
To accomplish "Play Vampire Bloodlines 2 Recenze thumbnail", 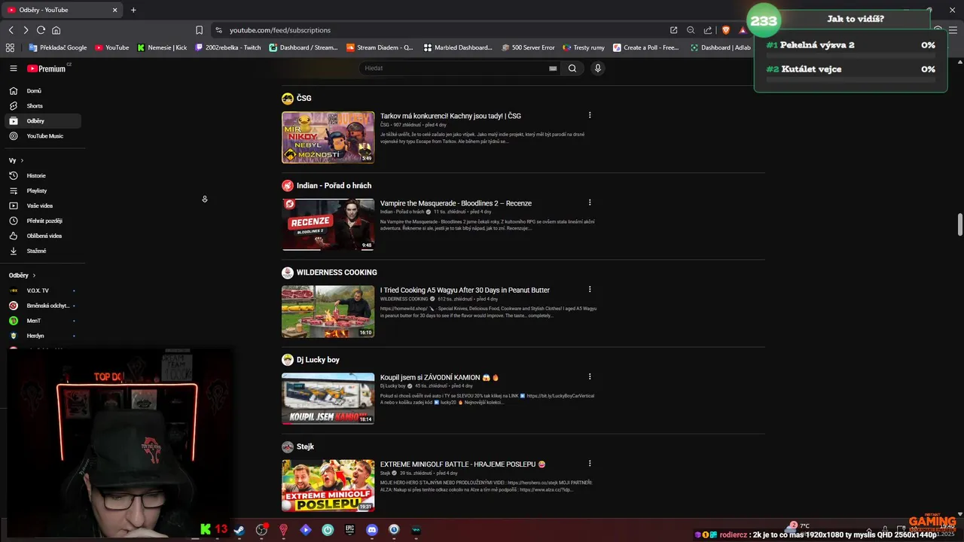I will click(x=328, y=224).
